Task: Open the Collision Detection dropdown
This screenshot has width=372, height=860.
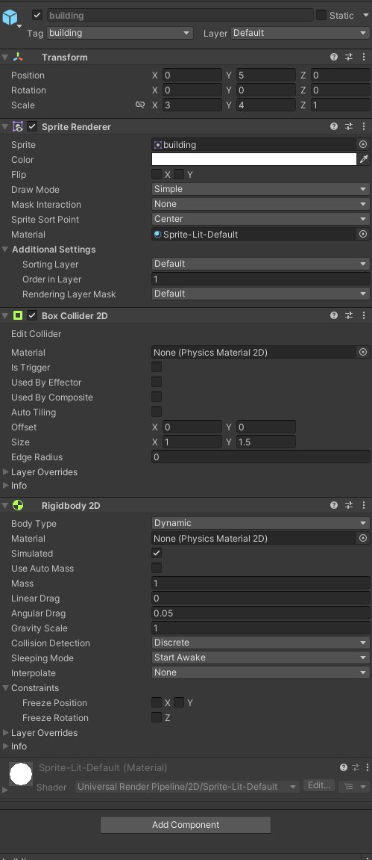Action: click(261, 643)
